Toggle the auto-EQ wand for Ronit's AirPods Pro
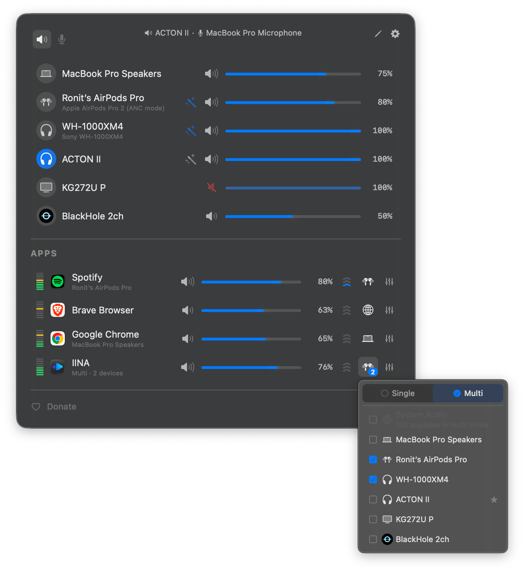Image resolution: width=524 pixels, height=572 pixels. coord(191,102)
